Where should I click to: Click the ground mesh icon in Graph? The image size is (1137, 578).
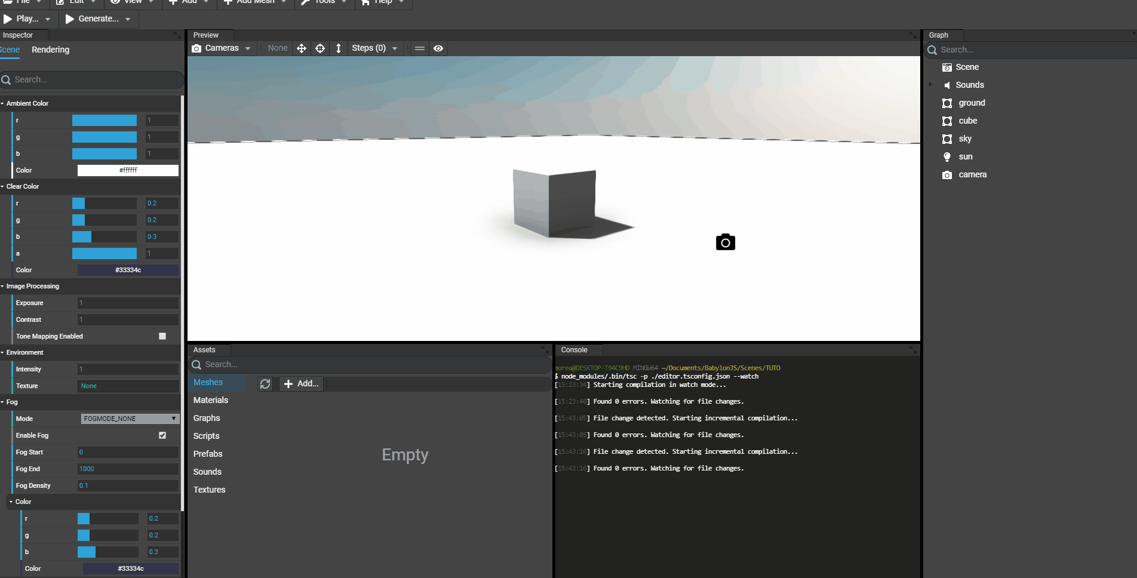[947, 103]
